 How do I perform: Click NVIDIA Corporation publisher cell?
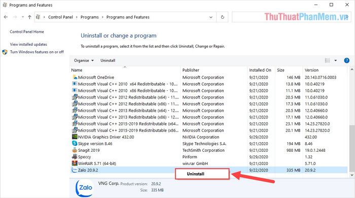point(201,137)
